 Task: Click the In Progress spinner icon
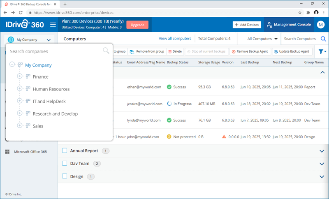pos(169,104)
